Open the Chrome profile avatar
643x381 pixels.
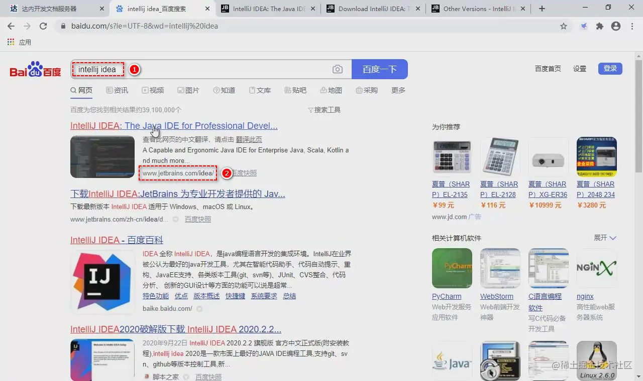coord(616,26)
